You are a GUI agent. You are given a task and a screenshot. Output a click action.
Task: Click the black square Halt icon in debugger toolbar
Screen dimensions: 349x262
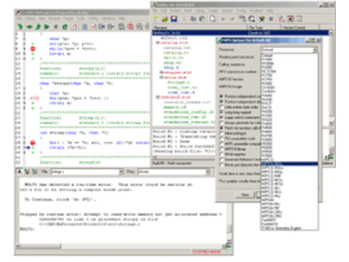click(x=56, y=26)
